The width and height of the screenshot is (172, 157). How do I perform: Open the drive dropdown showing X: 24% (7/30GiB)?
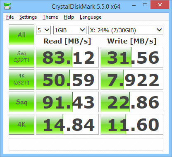pos(126,30)
